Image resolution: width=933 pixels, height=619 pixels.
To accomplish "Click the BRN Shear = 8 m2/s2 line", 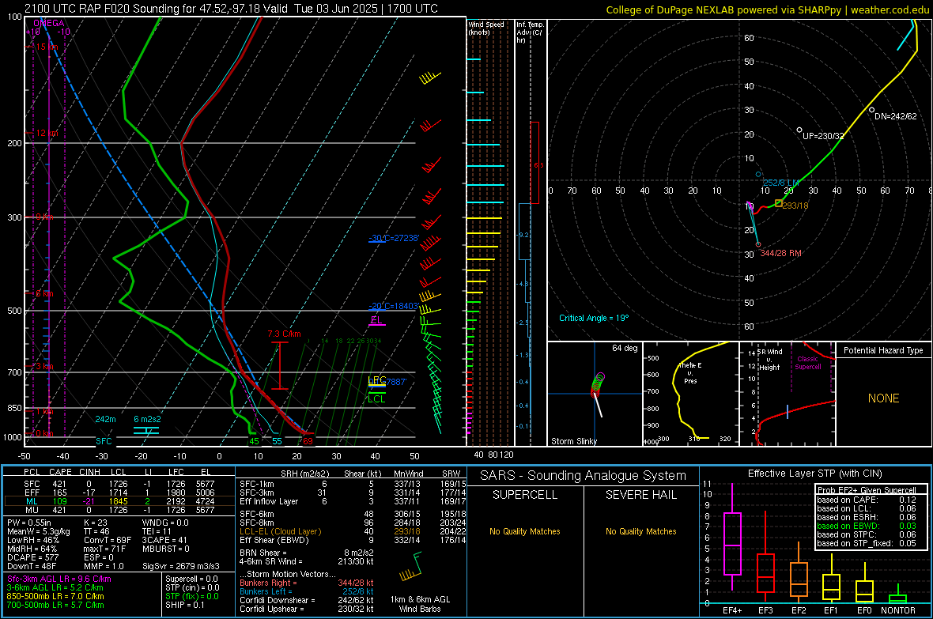I will pyautogui.click(x=307, y=553).
